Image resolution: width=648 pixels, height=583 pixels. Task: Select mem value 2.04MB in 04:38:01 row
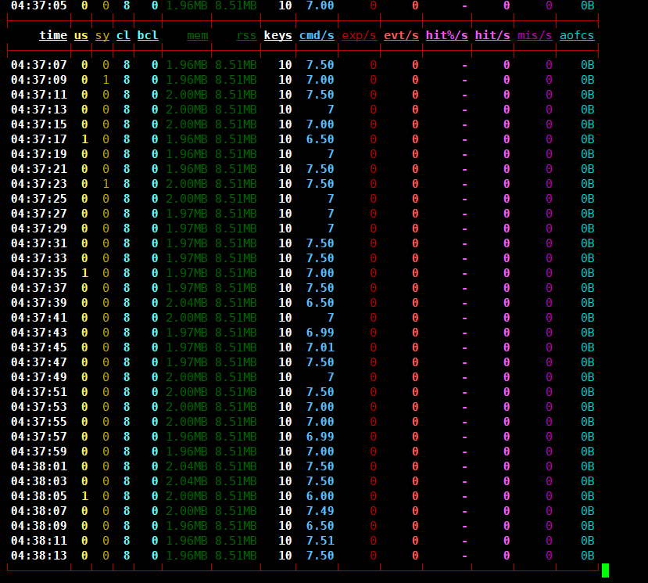(187, 466)
